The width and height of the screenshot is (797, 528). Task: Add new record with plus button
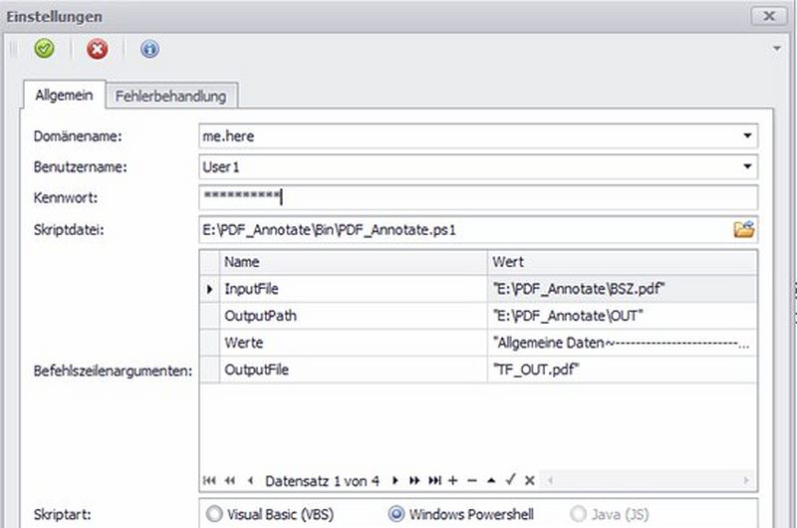click(453, 480)
